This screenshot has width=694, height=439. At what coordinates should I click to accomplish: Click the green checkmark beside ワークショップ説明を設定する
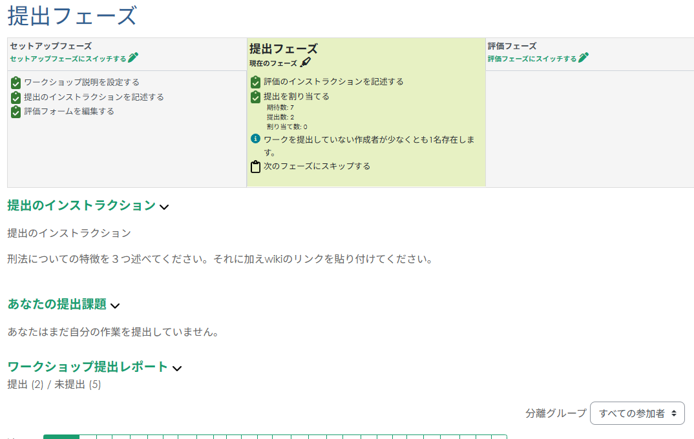15,82
